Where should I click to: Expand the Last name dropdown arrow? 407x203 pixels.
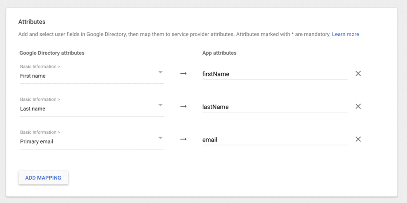coord(160,105)
